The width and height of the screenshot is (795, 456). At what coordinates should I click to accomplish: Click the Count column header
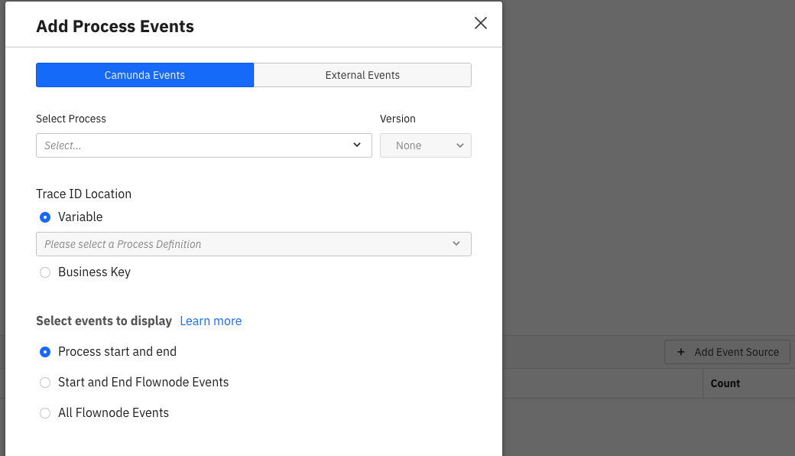click(725, 383)
